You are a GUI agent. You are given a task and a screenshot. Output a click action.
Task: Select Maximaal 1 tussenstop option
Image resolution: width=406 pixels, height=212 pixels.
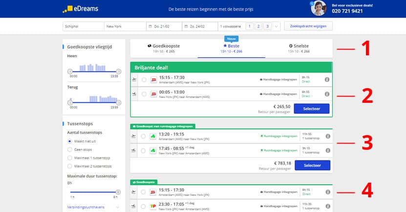click(70, 158)
